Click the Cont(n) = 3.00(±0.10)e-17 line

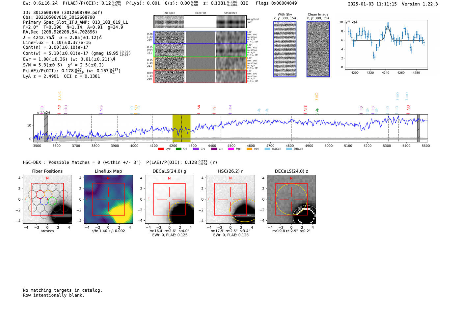point(56,47)
